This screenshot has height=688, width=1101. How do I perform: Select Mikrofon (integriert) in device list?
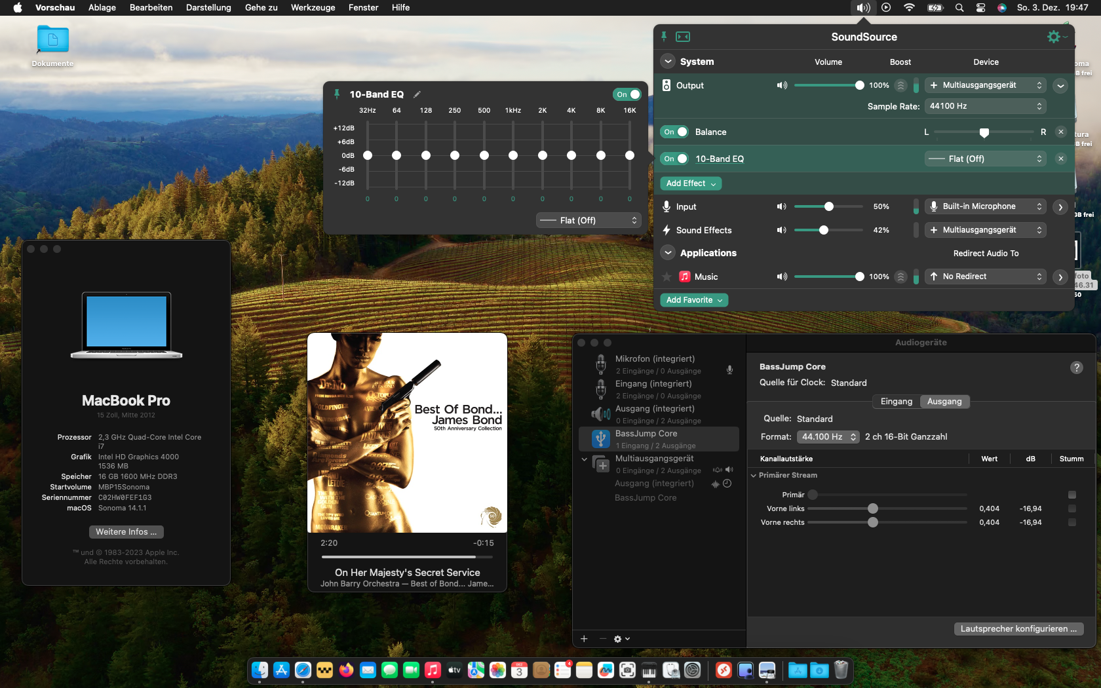pos(659,364)
